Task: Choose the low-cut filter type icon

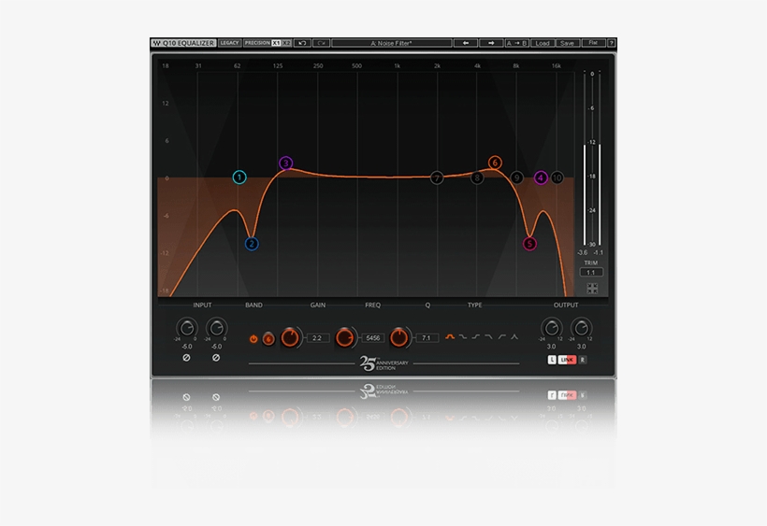Action: pos(501,337)
